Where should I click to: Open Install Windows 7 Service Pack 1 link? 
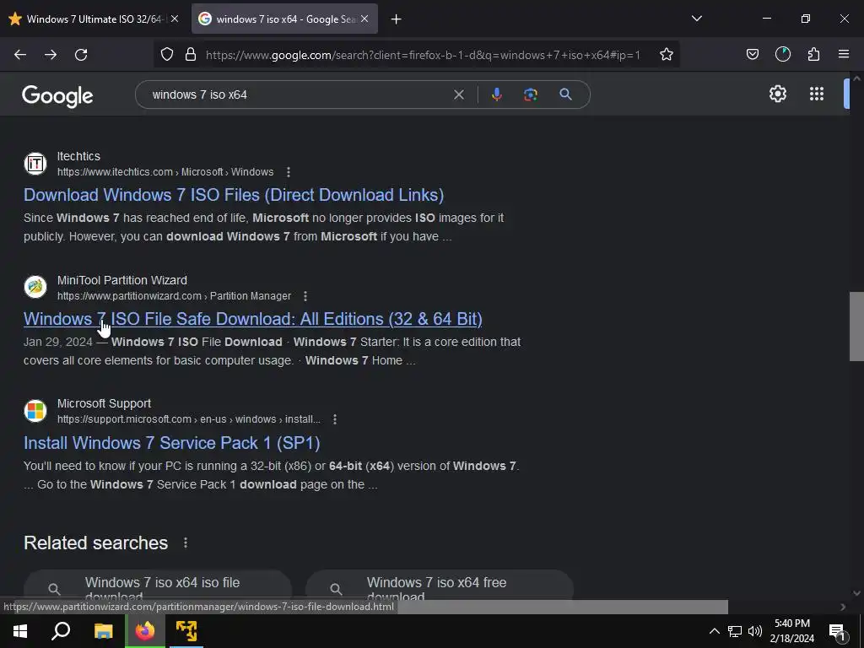[172, 443]
